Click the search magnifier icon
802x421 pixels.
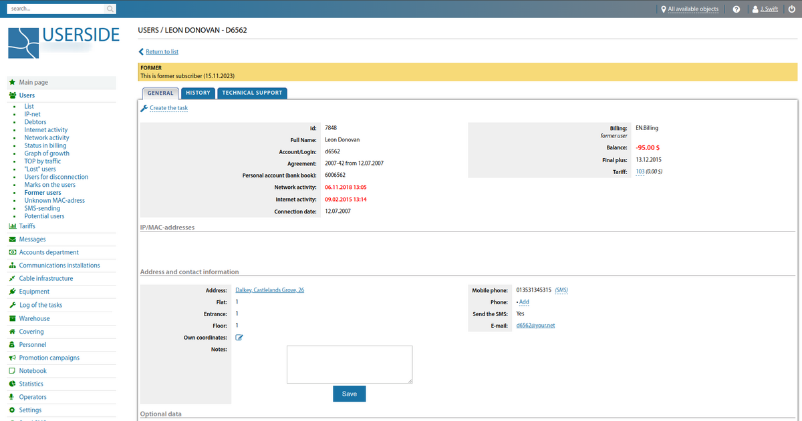(110, 9)
